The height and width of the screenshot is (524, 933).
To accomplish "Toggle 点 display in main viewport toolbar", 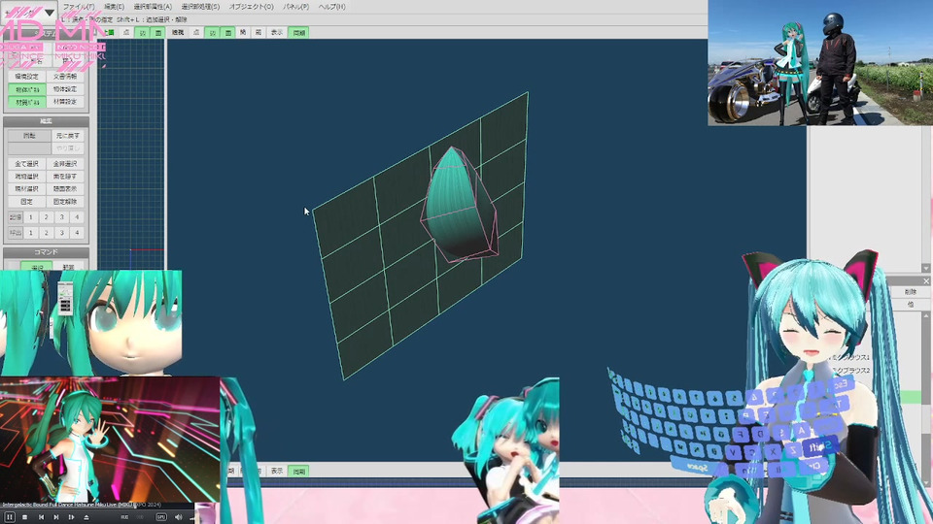I will (196, 33).
